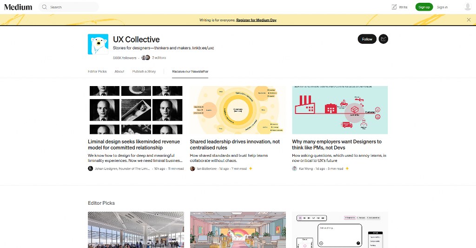Open Liminal design seeks likeminded revenue headline
This screenshot has width=476, height=248.
pos(134,145)
